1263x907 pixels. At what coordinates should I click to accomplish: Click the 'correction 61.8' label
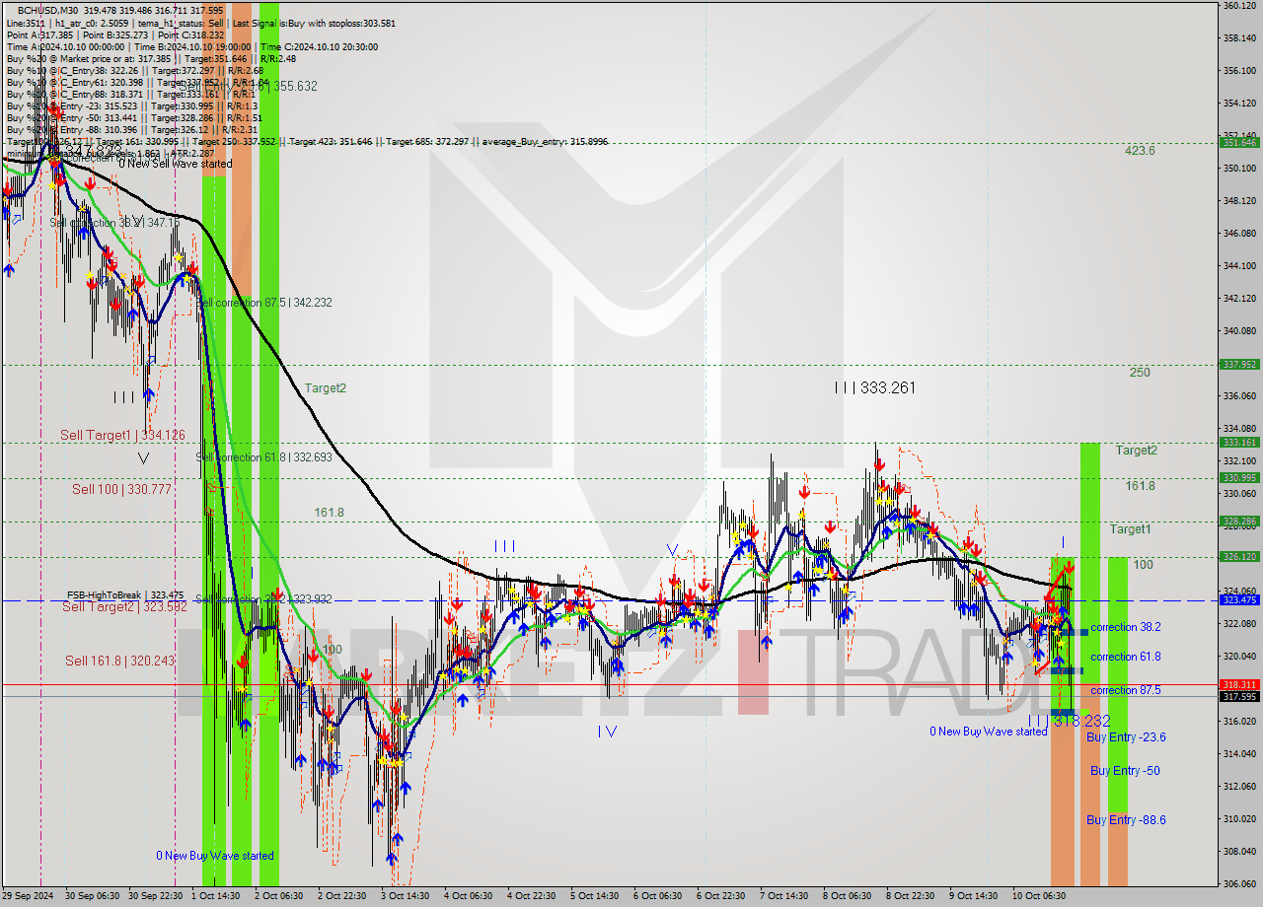coord(1125,657)
